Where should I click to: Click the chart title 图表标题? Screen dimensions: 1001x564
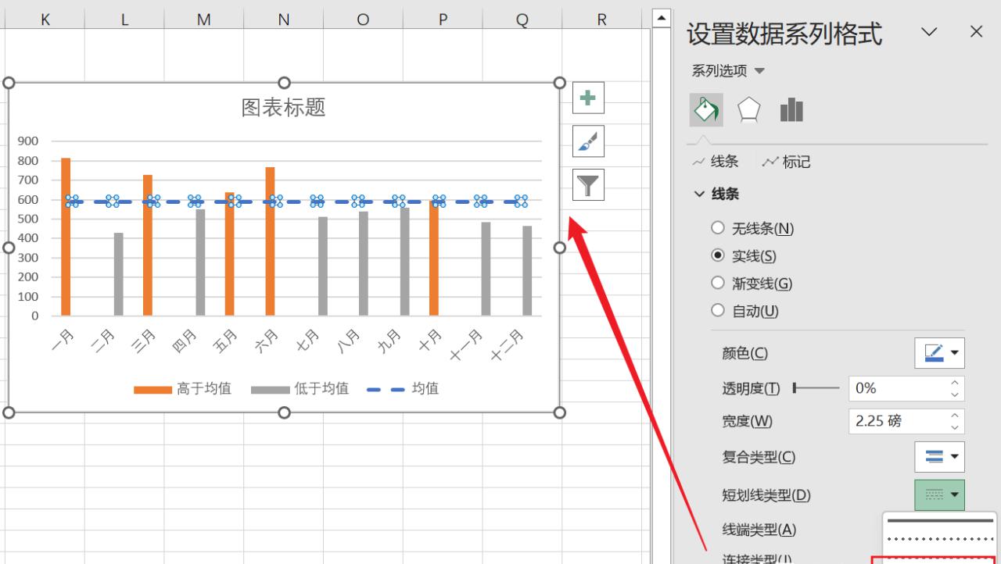pos(283,108)
